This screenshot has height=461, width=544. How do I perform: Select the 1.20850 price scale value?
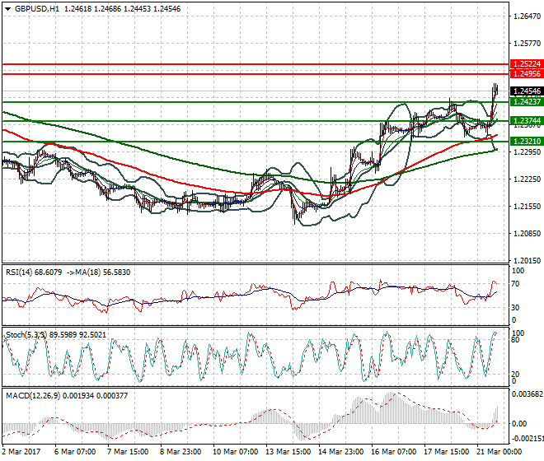(x=527, y=233)
